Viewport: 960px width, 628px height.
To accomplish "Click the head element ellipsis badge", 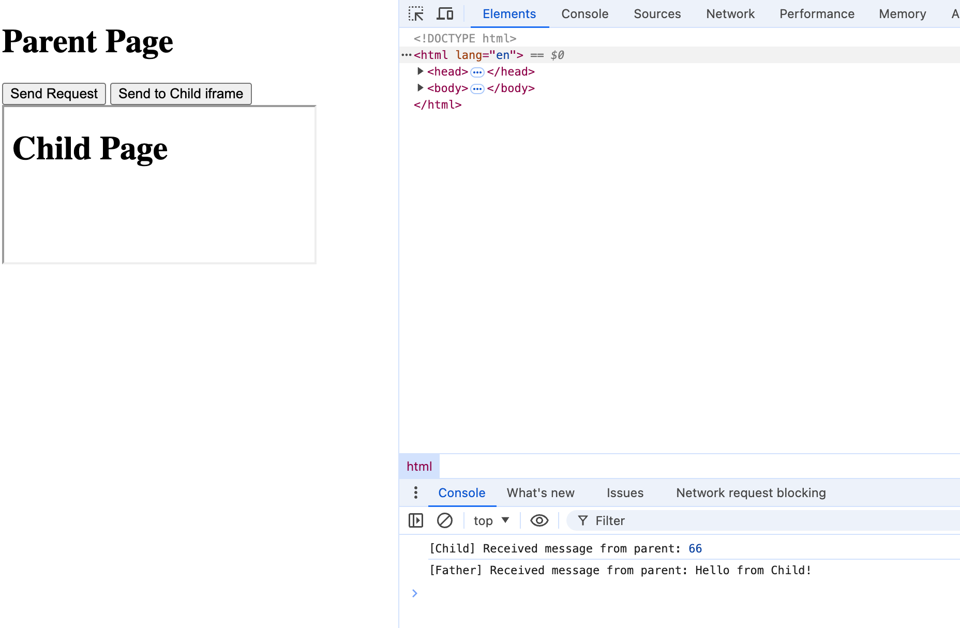I will 477,72.
